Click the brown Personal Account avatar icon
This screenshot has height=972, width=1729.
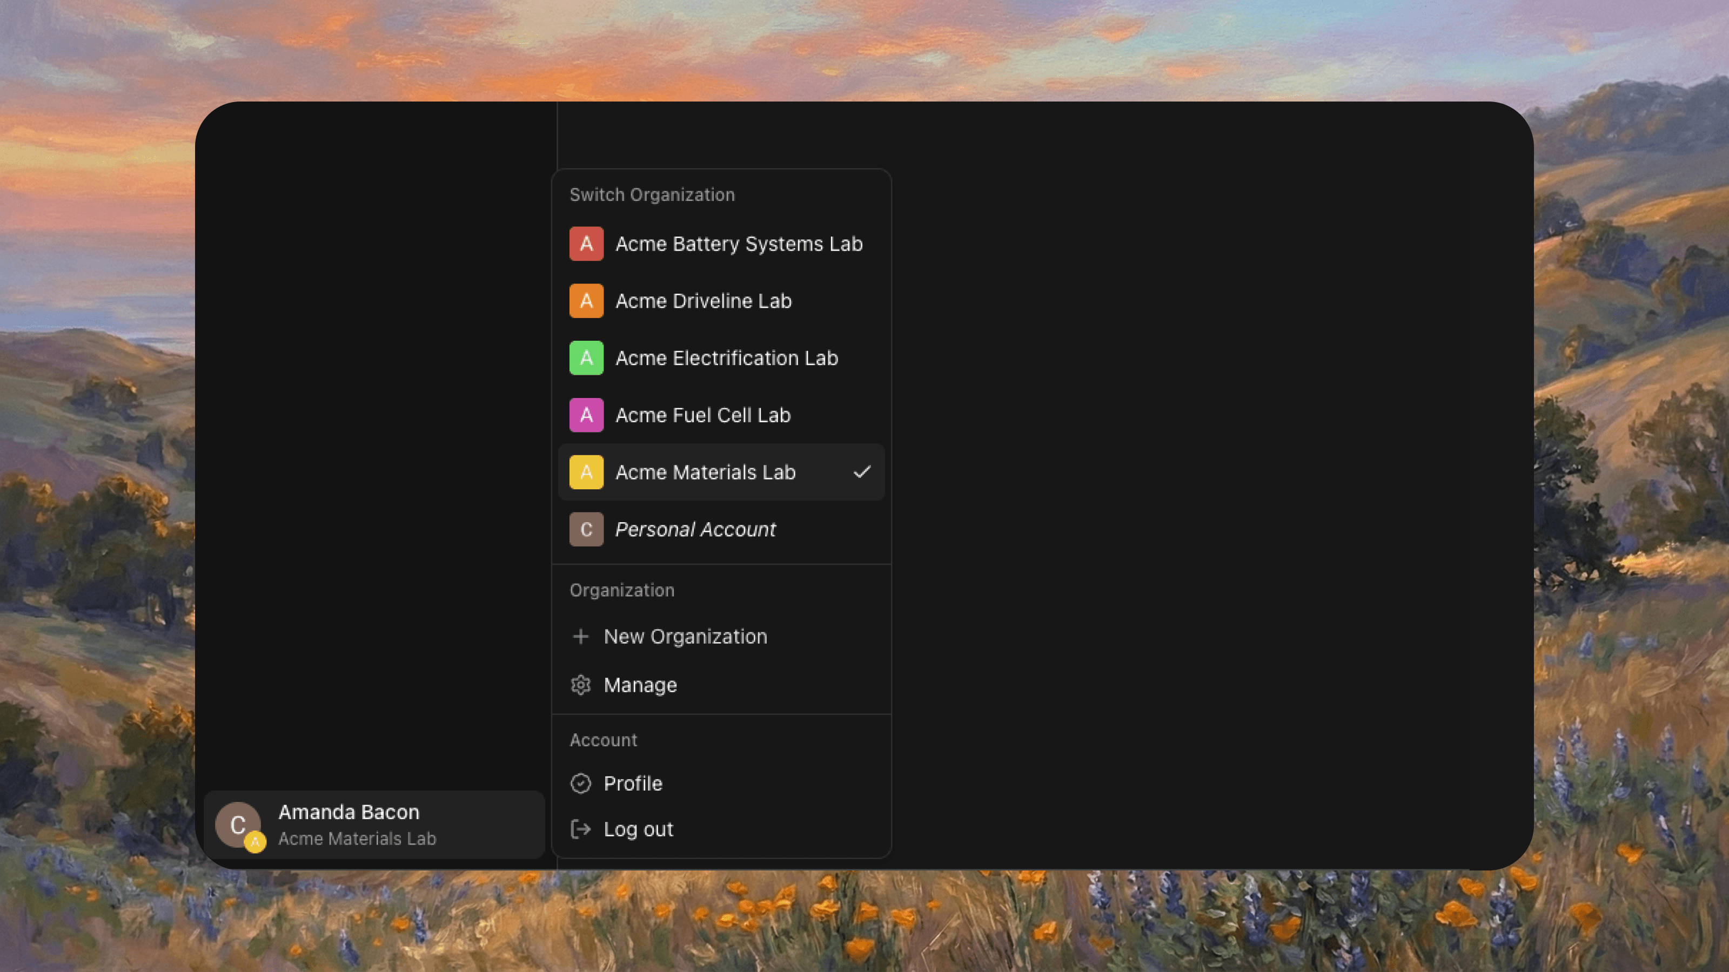click(586, 529)
